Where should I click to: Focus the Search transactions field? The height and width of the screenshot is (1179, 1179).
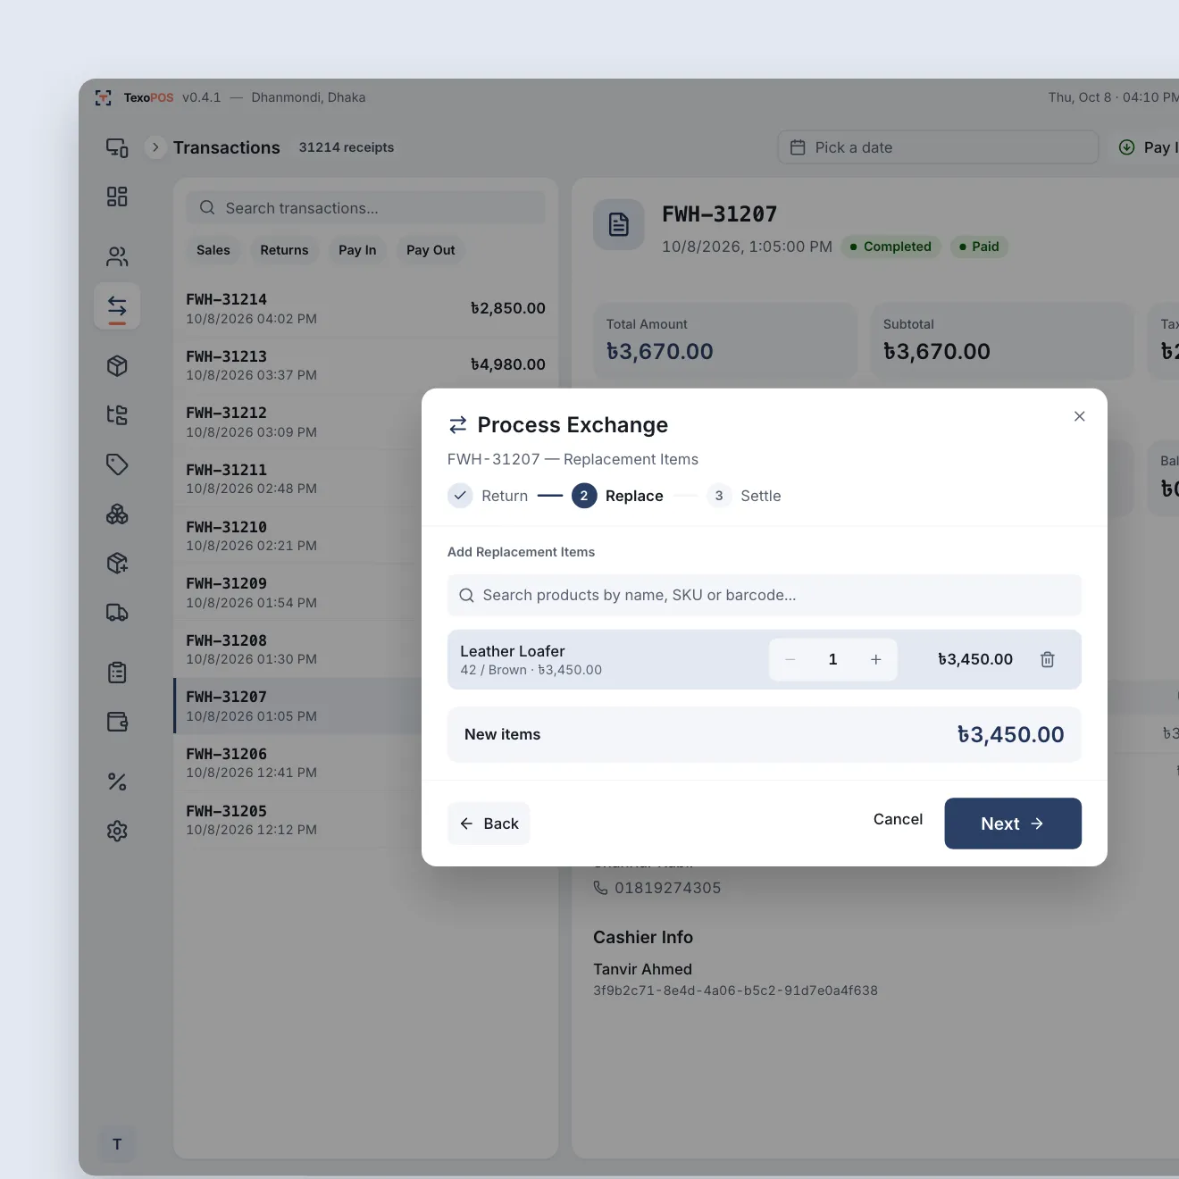(x=365, y=208)
